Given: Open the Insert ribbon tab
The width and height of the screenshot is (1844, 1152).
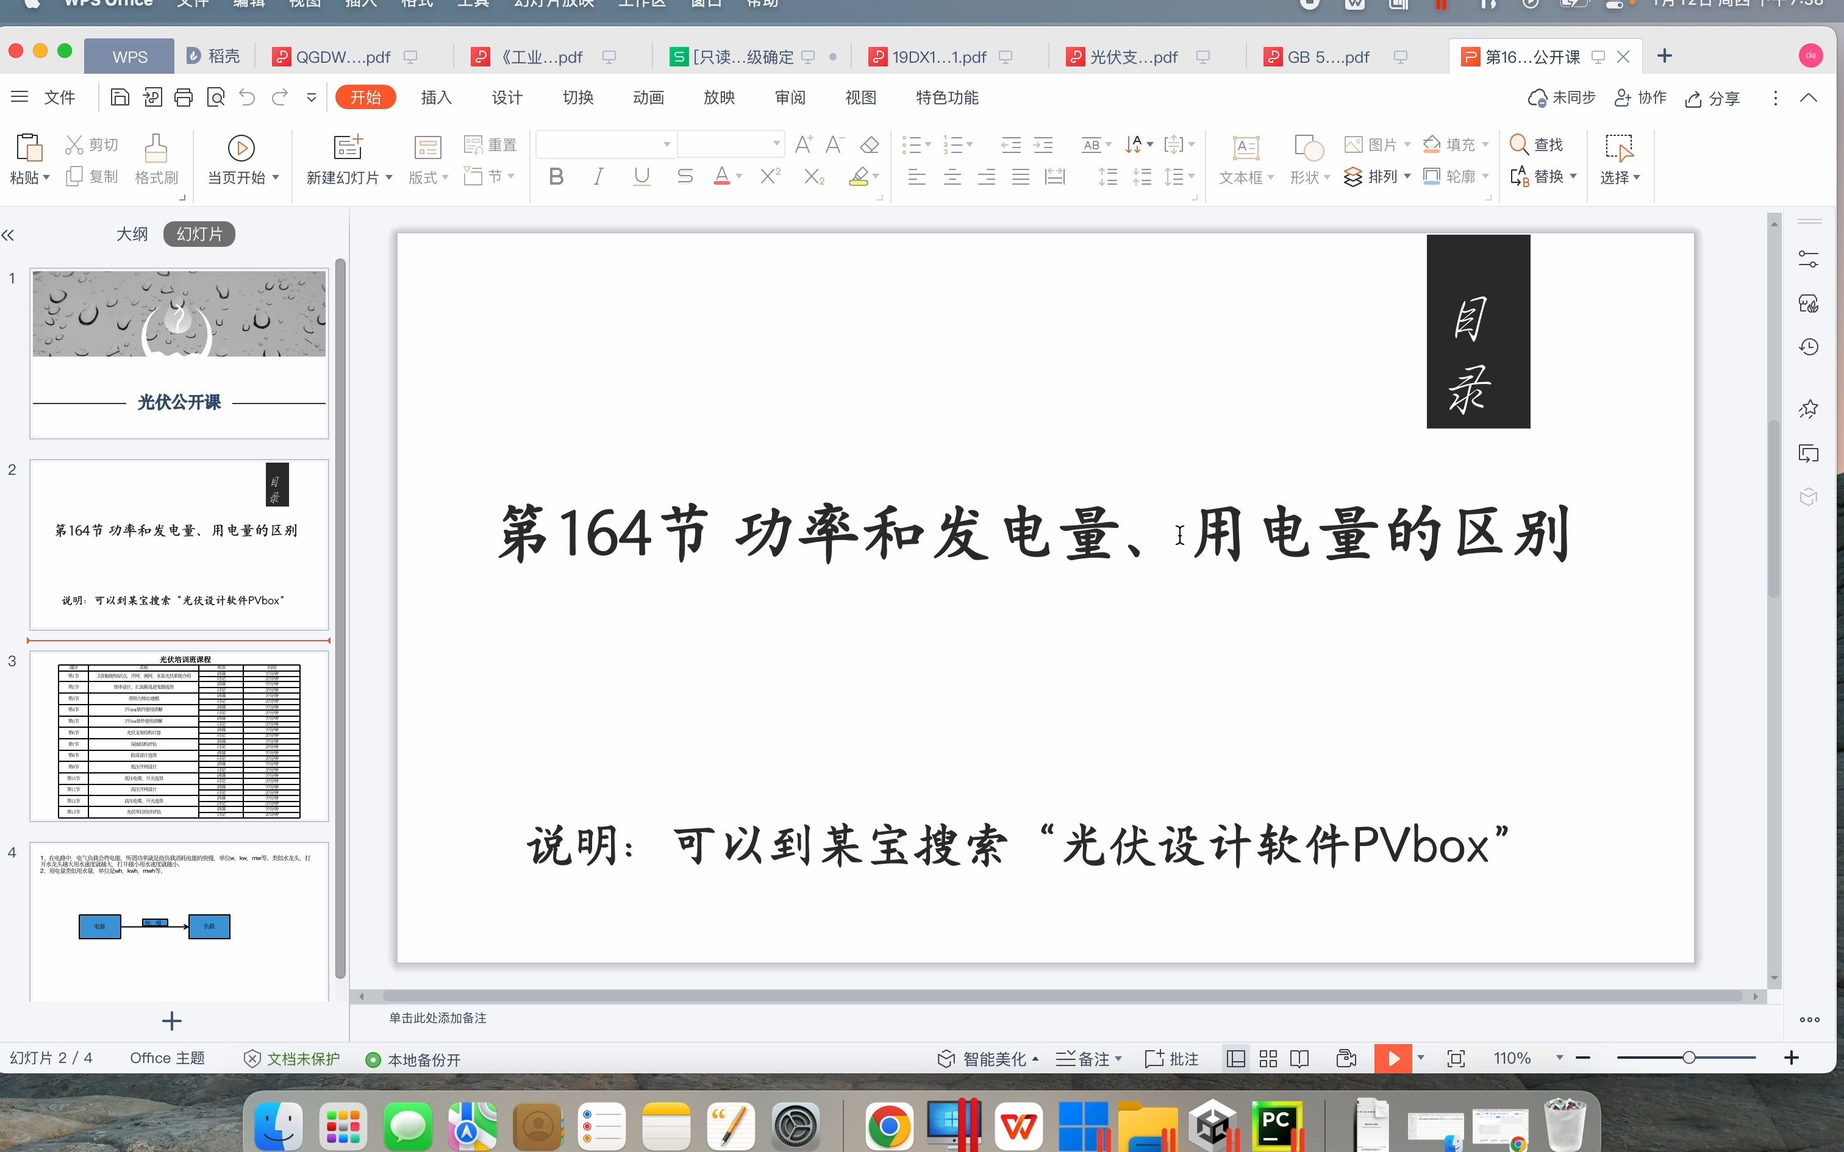Looking at the screenshot, I should [436, 98].
